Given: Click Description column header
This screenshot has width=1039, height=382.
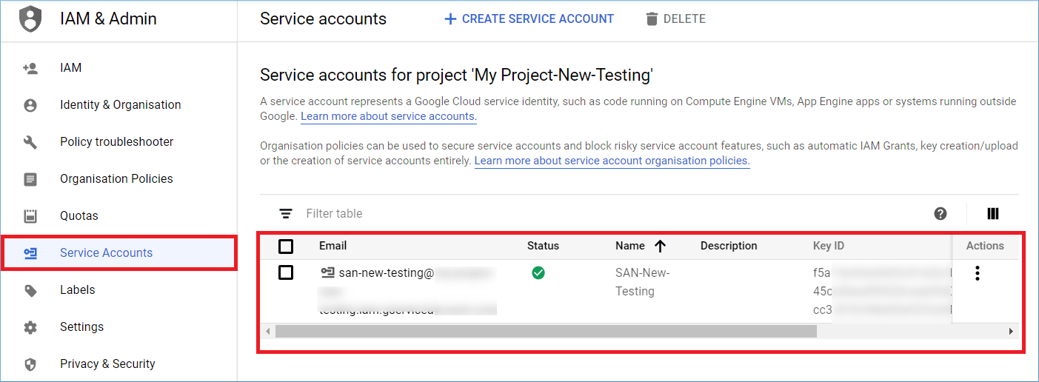Looking at the screenshot, I should (729, 246).
